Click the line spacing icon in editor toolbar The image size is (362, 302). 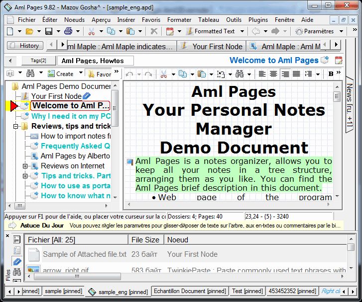(308, 74)
